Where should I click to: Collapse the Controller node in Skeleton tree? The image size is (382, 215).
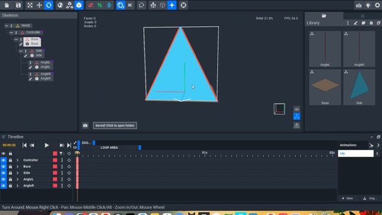coord(11,32)
